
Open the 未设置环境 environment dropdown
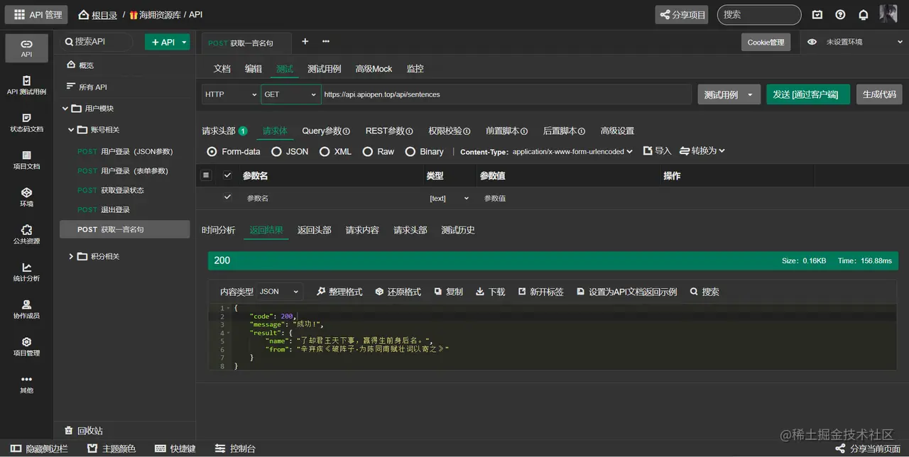pos(864,42)
